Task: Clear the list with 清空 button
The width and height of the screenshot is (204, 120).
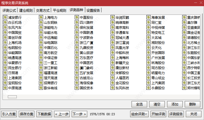Action: (x=157, y=104)
